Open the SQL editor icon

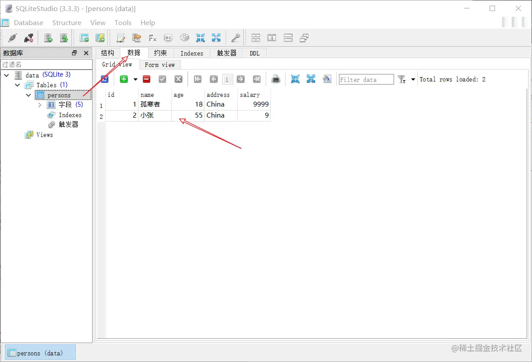(120, 38)
